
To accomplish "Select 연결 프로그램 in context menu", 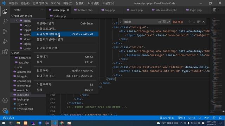I will pos(65,29).
